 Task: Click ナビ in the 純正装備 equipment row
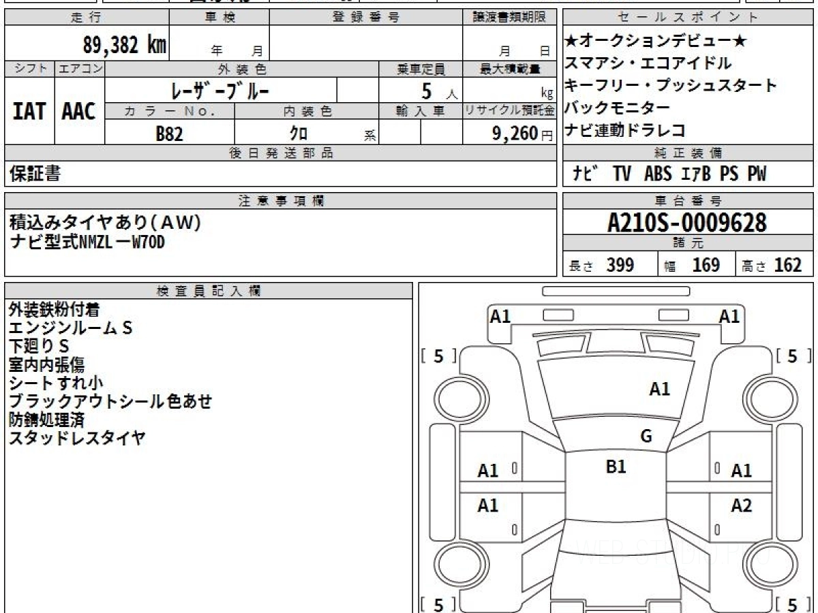586,174
